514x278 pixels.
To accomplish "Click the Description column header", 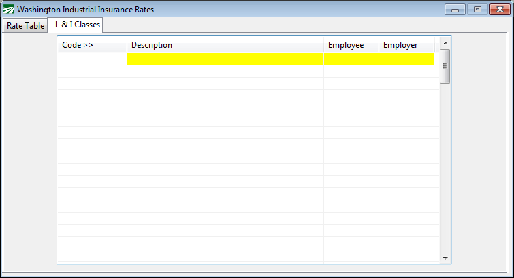I will tap(225, 45).
